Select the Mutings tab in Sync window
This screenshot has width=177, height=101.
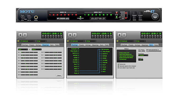click(137, 45)
